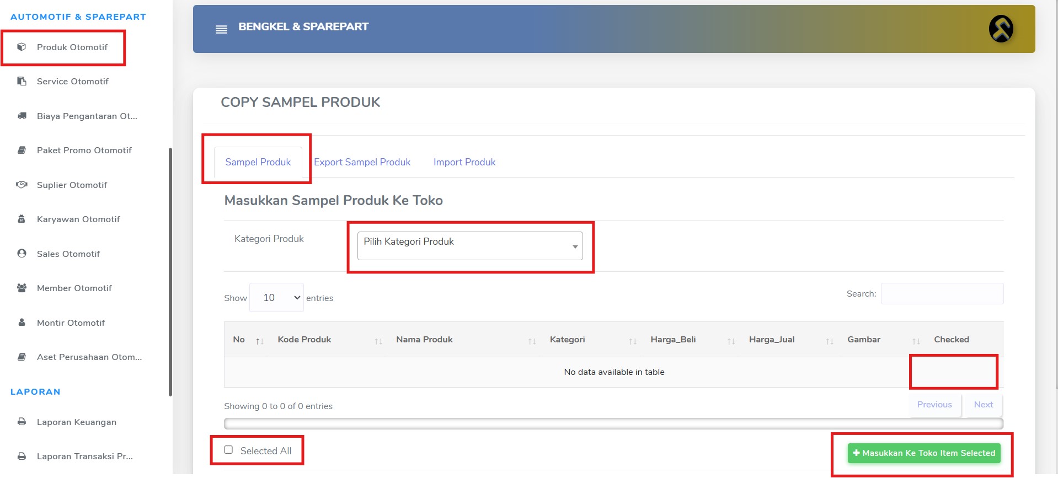Switch to the Import Produk tab
The image size is (1058, 478).
pos(464,162)
